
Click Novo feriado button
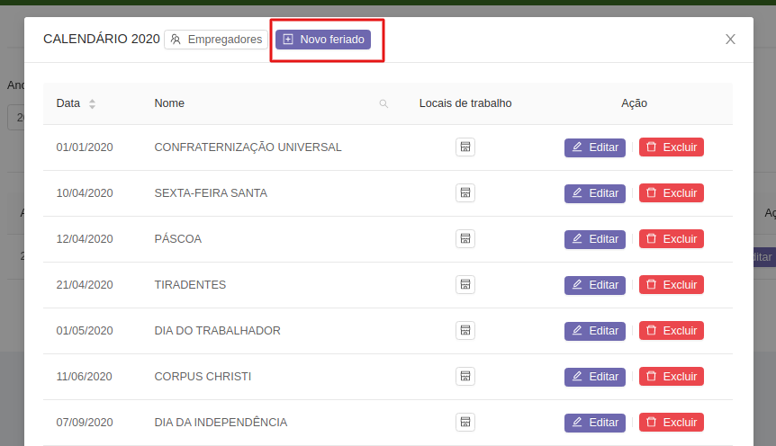[323, 40]
